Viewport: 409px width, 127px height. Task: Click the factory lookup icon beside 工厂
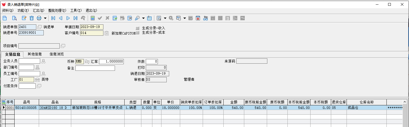click(37, 80)
